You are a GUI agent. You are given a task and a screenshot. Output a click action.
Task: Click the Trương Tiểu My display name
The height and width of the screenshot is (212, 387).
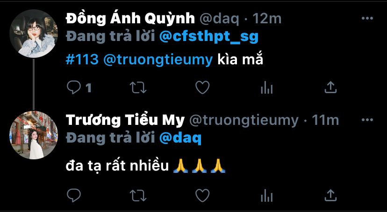coord(125,120)
